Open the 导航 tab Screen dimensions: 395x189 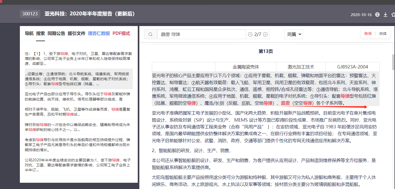[29, 33]
